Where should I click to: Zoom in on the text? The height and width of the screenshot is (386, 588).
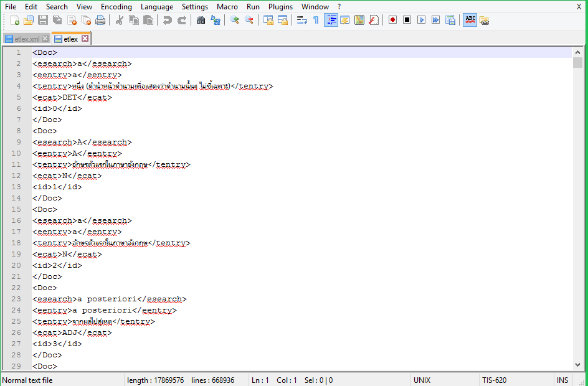pyautogui.click(x=235, y=21)
